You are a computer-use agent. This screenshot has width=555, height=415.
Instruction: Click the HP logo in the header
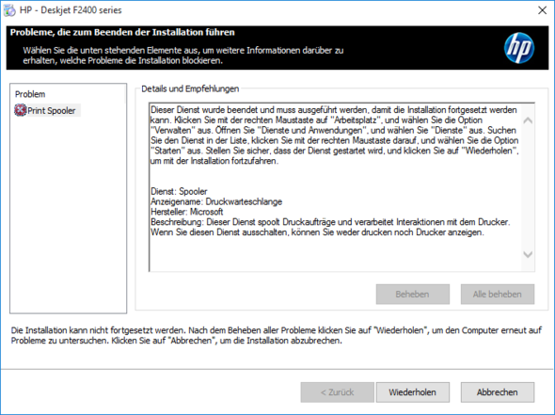click(x=519, y=48)
